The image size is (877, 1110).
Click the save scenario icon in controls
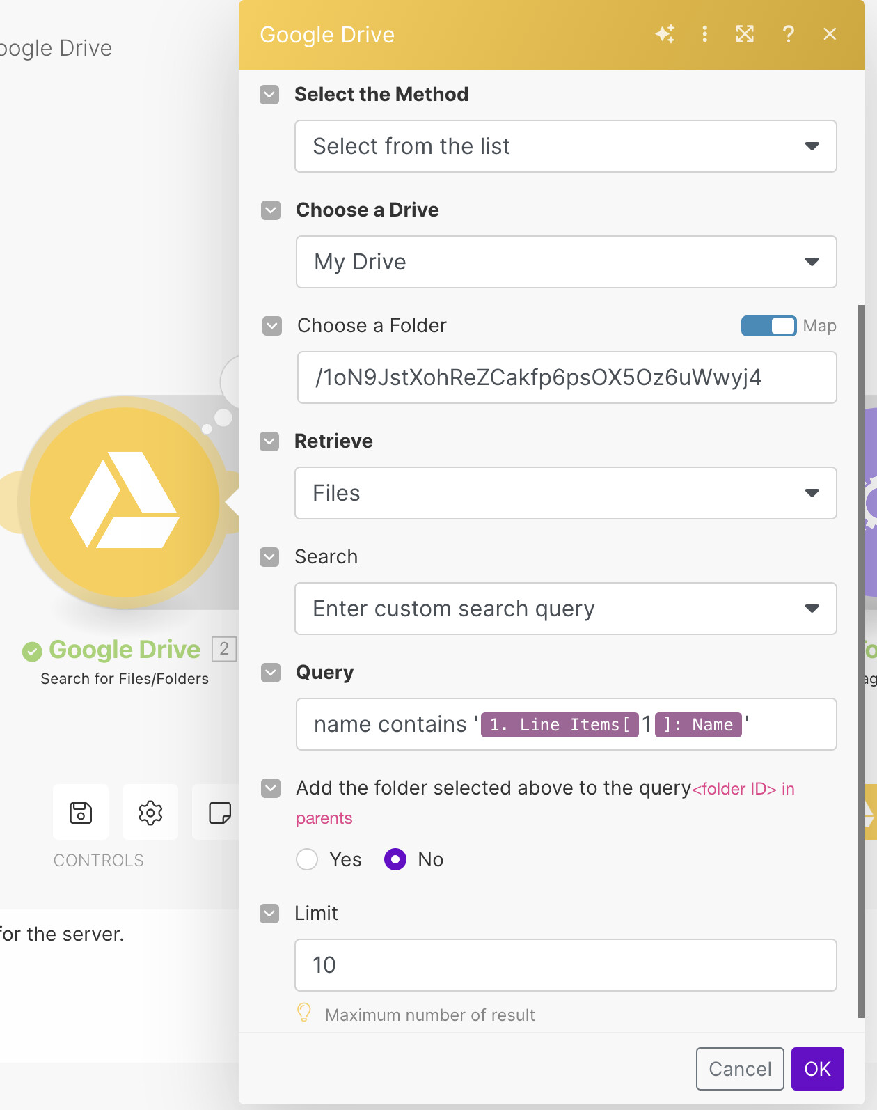tap(81, 812)
